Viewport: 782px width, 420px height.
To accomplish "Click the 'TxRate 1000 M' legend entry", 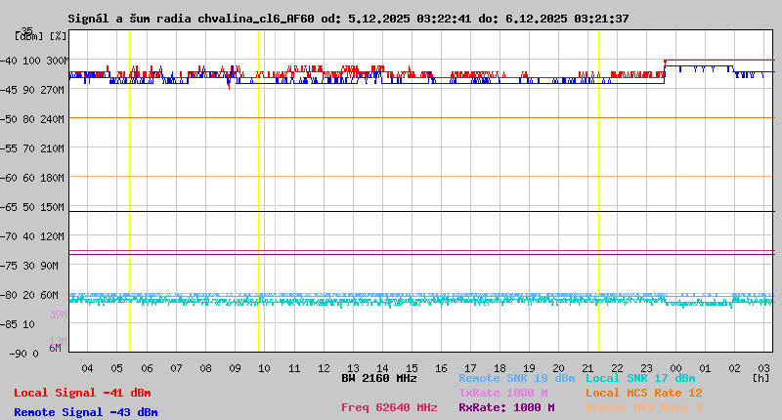I will click(x=503, y=393).
